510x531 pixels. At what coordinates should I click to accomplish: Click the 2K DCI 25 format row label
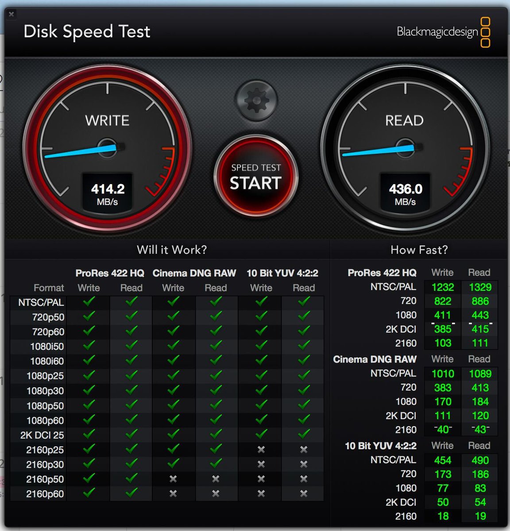42,435
